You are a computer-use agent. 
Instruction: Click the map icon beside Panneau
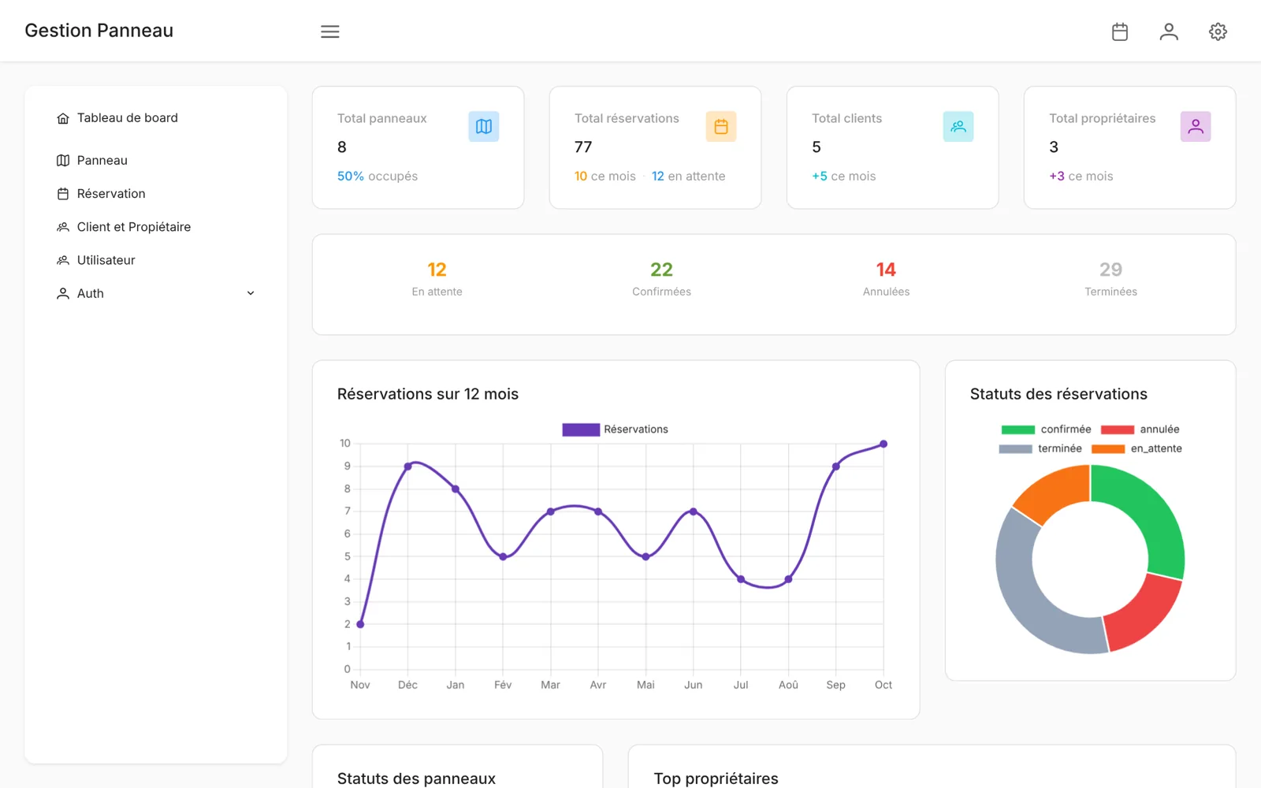point(63,161)
